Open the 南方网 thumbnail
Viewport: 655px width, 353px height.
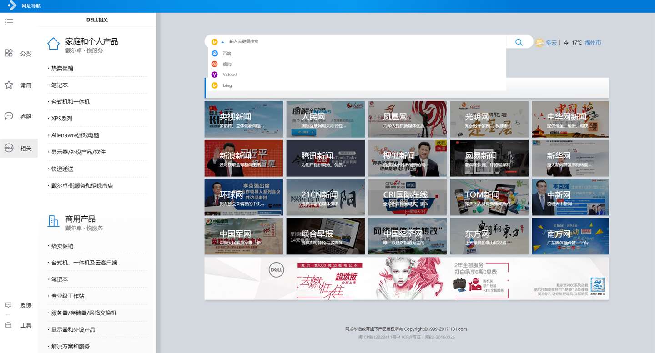pos(570,236)
